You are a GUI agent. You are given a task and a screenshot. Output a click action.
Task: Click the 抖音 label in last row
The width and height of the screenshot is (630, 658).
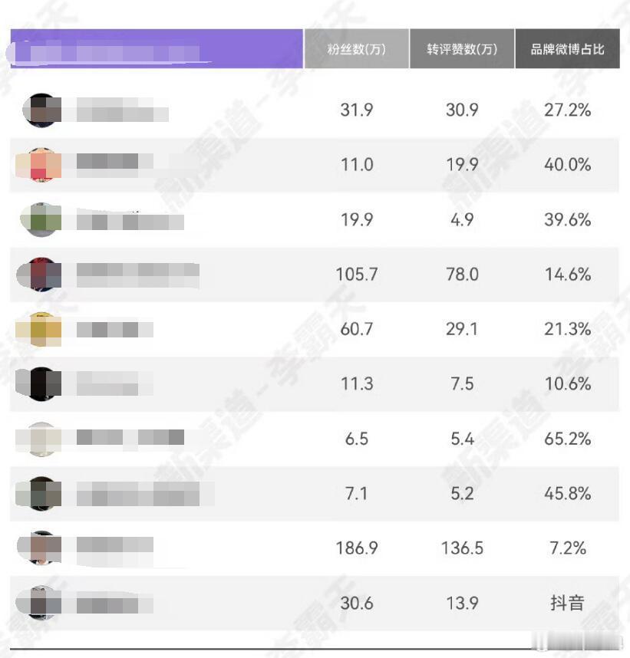pyautogui.click(x=567, y=603)
